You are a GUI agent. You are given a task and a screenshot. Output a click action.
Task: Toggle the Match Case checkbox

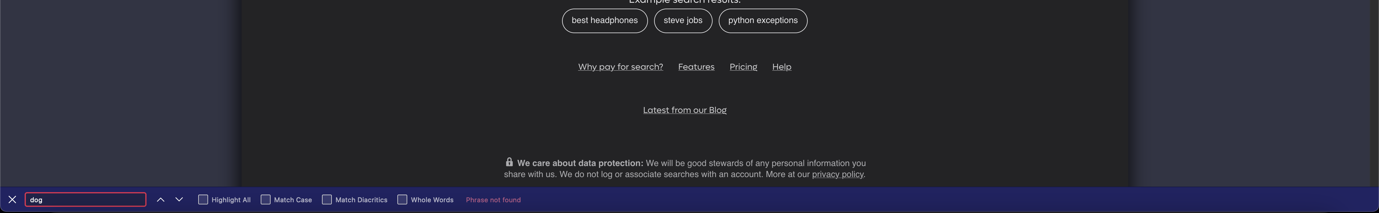(x=266, y=200)
